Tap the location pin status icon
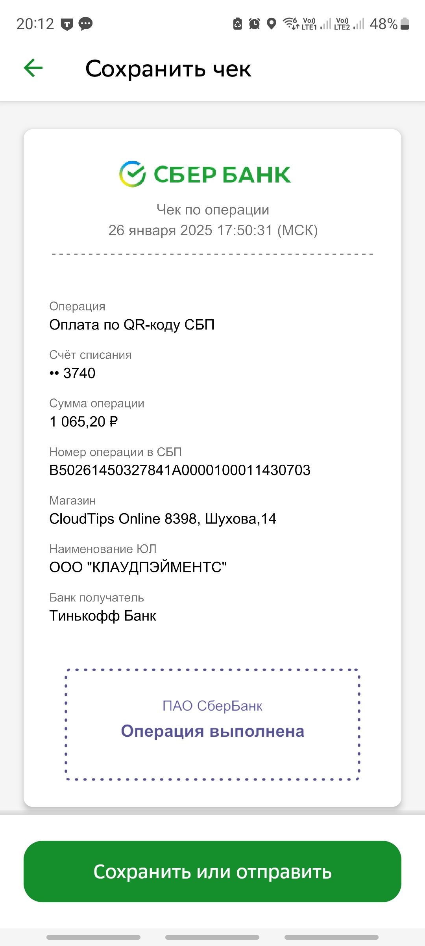The height and width of the screenshot is (946, 425). 271,24
